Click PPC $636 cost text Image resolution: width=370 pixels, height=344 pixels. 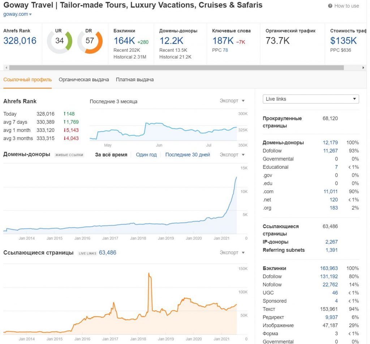pos(340,50)
